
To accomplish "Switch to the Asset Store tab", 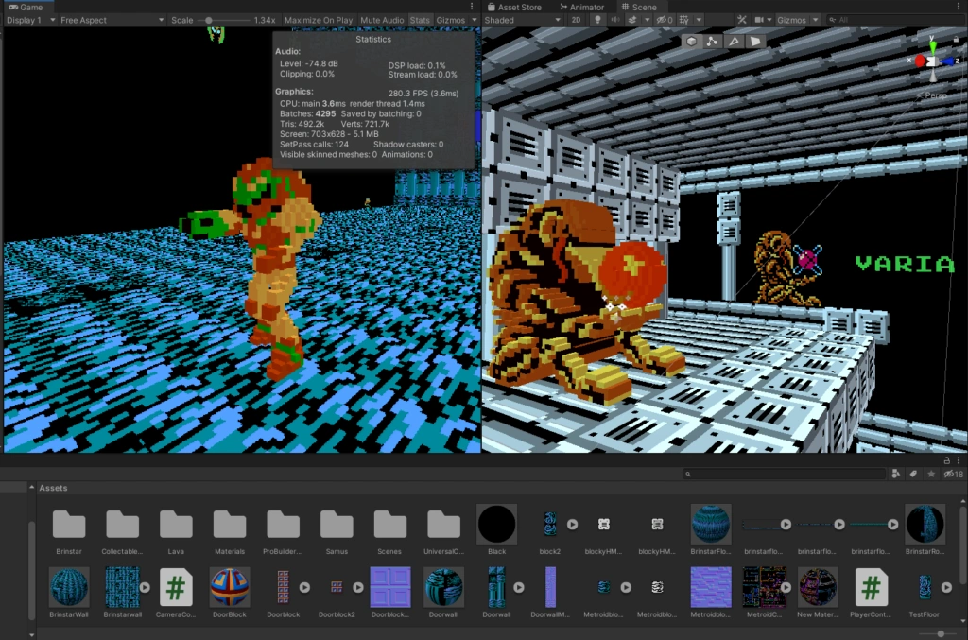I will point(514,7).
